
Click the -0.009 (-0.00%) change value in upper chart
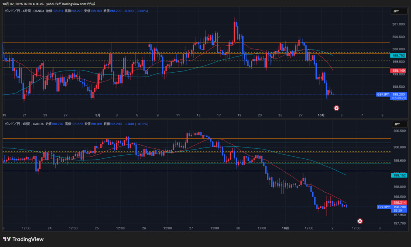pyautogui.click(x=136, y=11)
